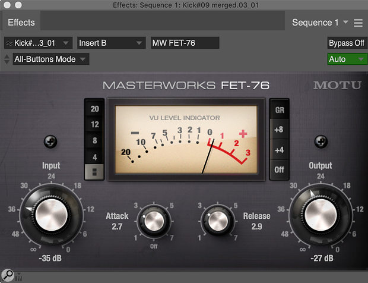Click the Release knob
The width and height of the screenshot is (368, 283).
[218, 221]
